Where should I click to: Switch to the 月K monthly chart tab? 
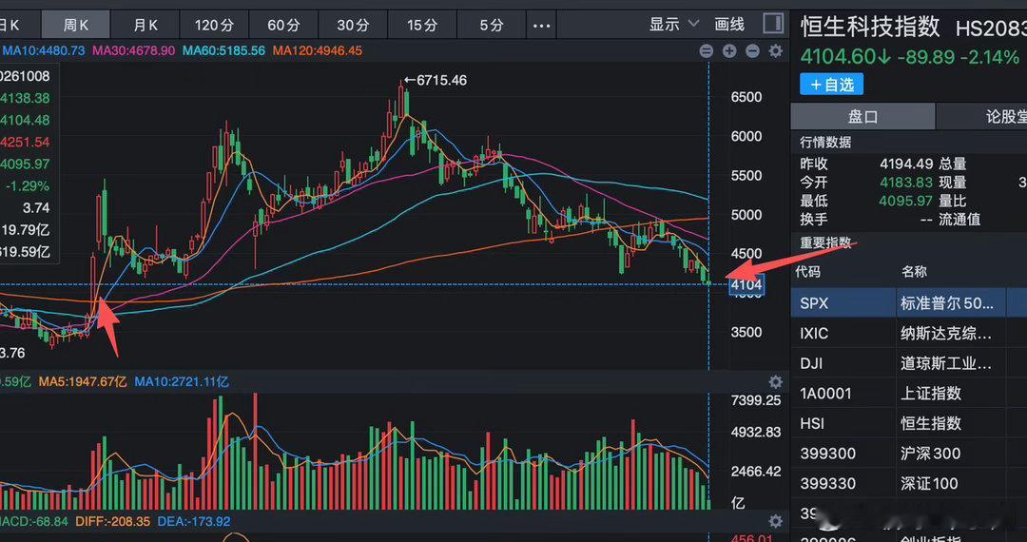pyautogui.click(x=145, y=26)
